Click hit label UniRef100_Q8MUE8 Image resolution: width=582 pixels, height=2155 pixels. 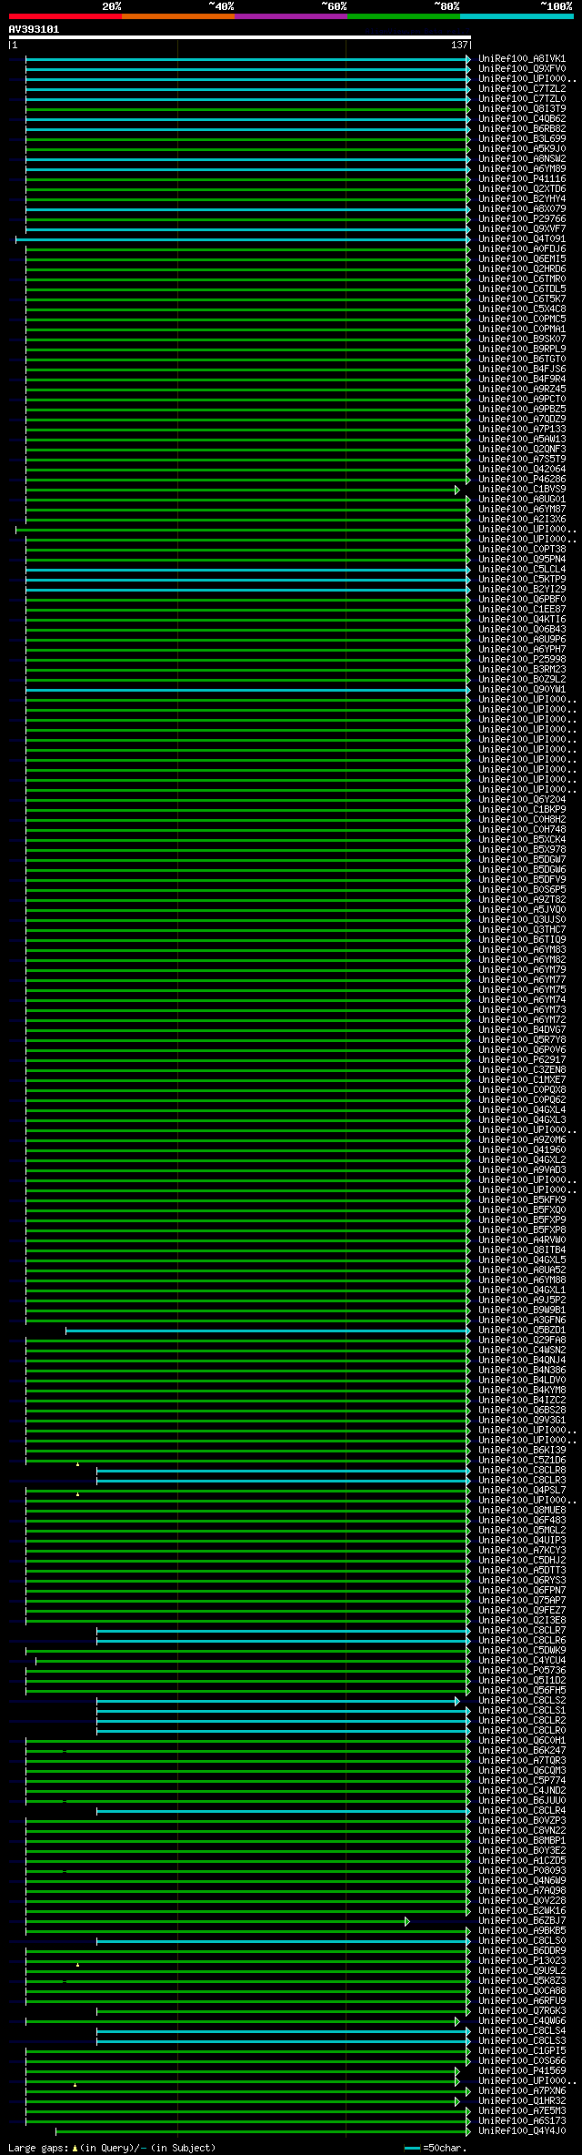click(522, 1511)
